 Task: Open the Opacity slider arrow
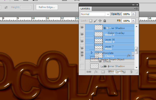pos(133,14)
